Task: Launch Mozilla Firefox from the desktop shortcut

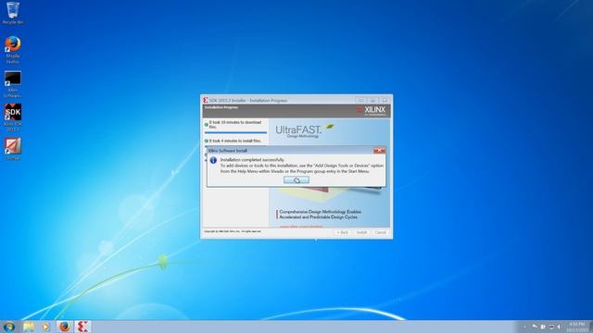Action: (12, 50)
